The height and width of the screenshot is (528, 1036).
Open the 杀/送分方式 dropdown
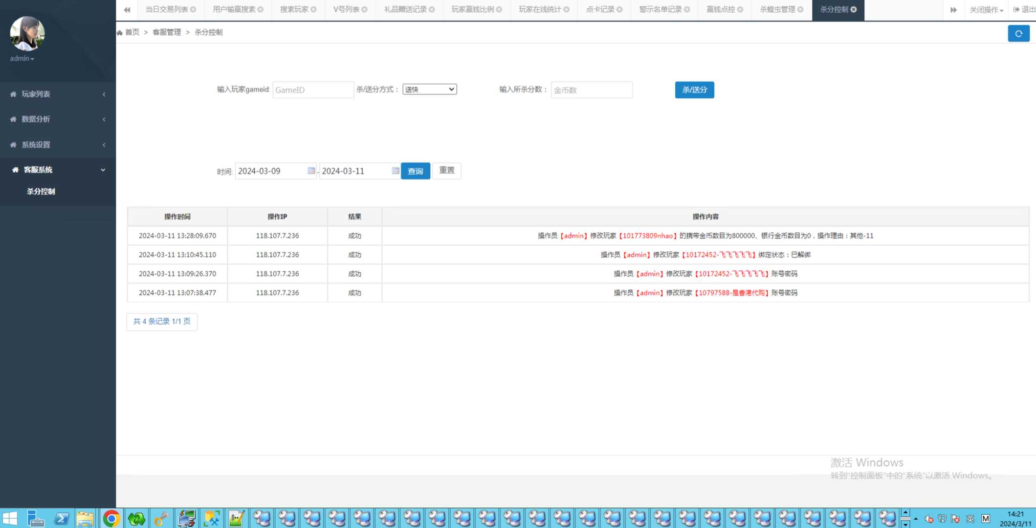(x=429, y=89)
